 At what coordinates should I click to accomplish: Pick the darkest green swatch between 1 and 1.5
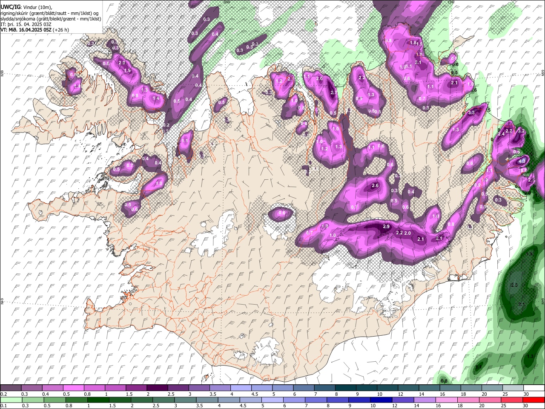98,400
